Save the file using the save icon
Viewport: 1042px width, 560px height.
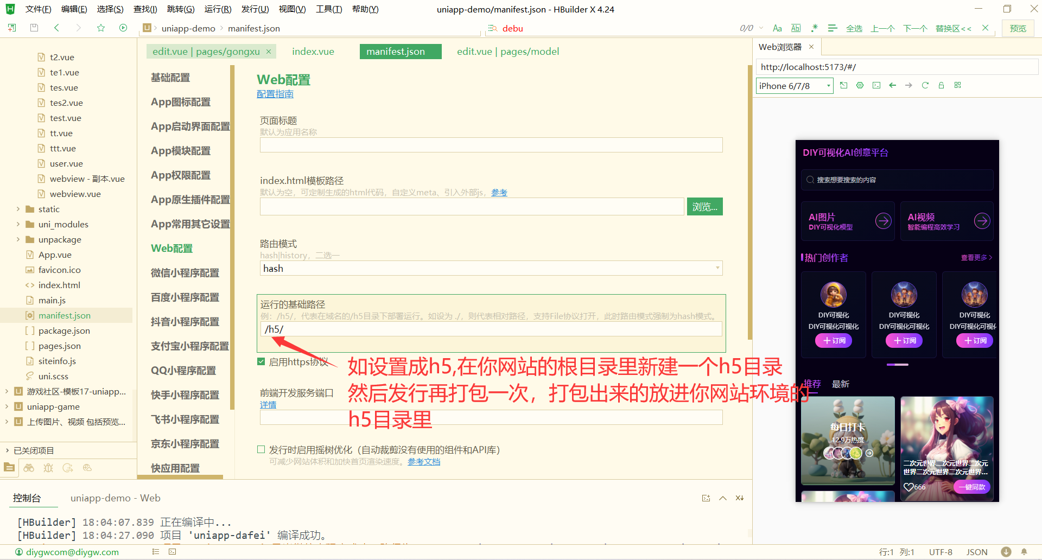pos(34,28)
